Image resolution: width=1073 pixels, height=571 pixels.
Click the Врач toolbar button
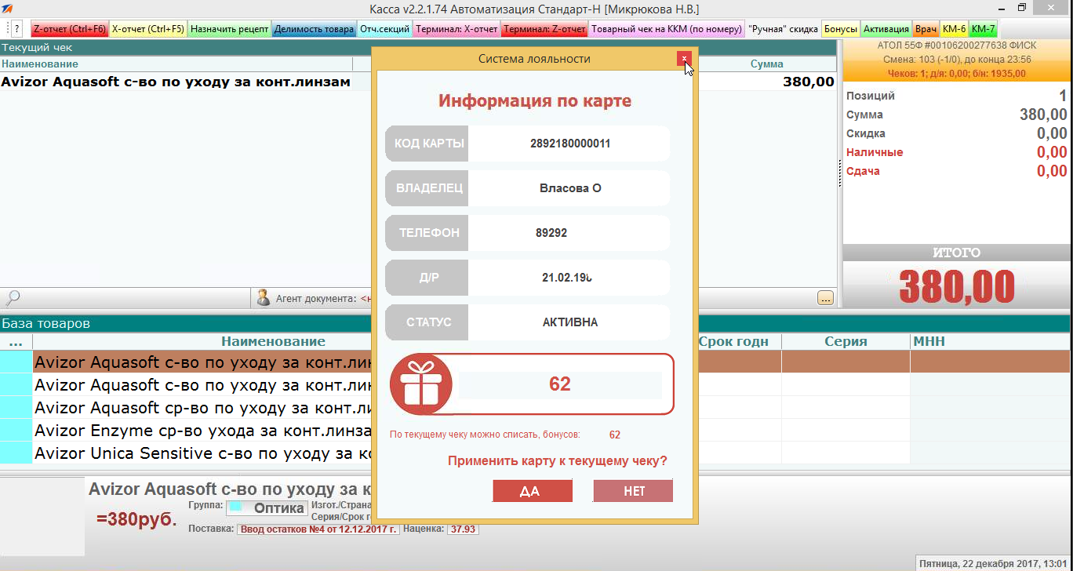pyautogui.click(x=926, y=29)
